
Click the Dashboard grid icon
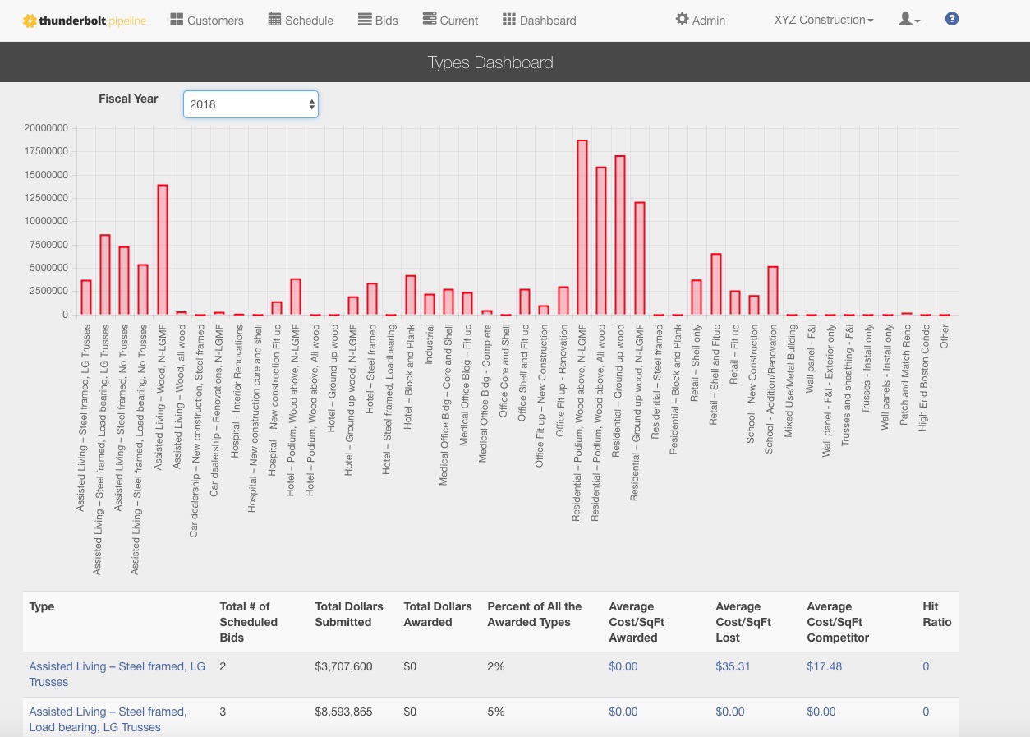[509, 20]
